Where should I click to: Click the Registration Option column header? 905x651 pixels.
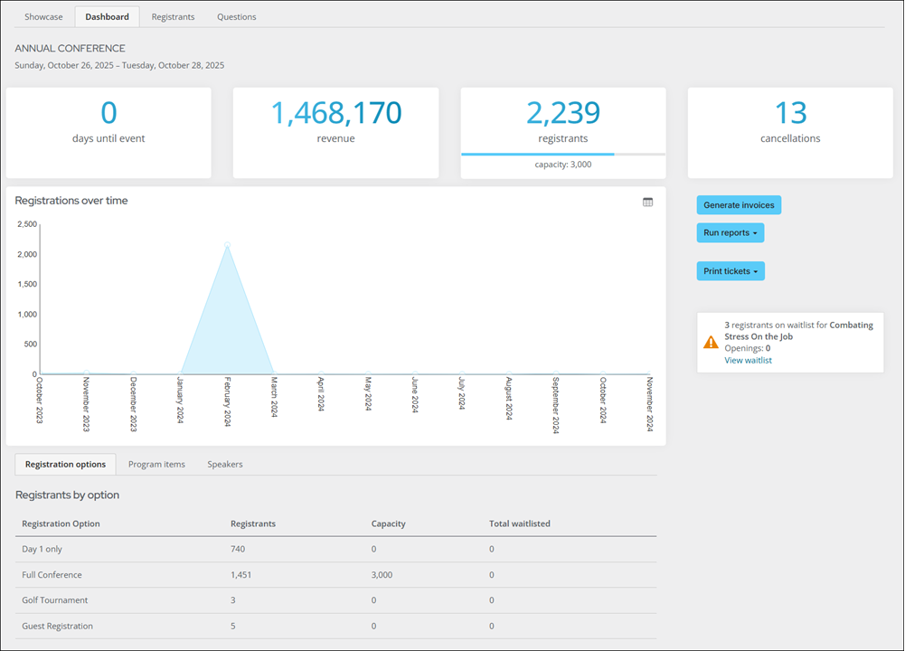coord(61,524)
